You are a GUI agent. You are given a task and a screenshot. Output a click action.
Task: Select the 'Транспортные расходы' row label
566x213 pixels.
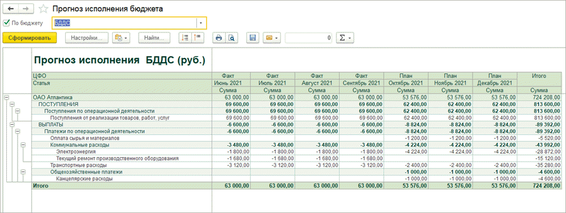point(78,165)
